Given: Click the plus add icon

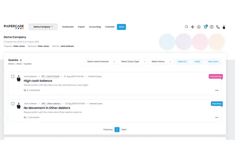Looking at the screenshot, I should tap(192, 27).
